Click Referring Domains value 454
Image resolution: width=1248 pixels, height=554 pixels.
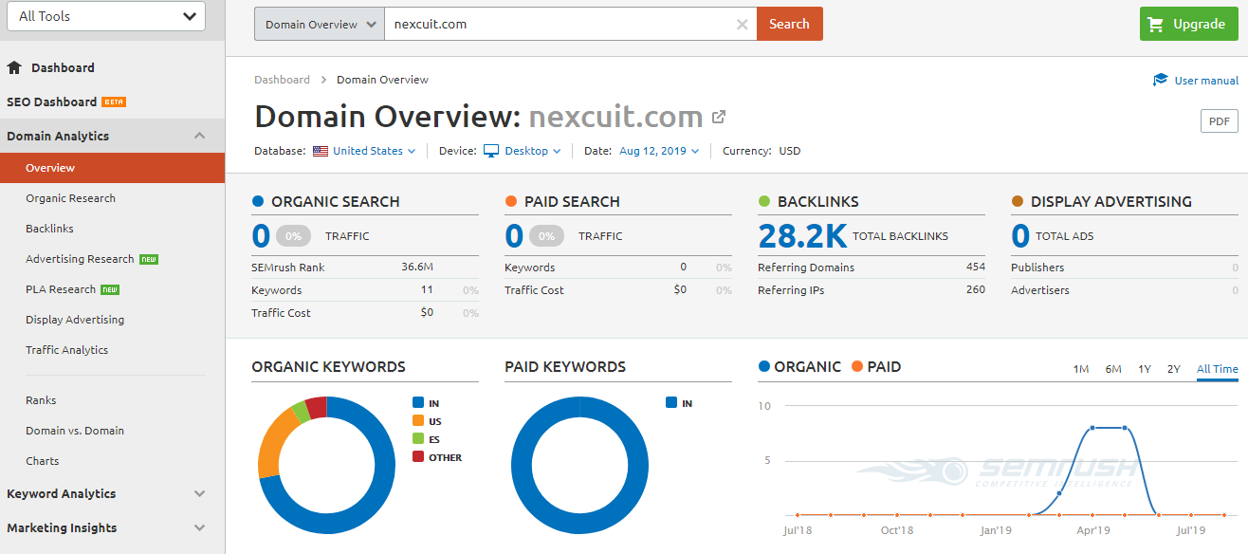coord(976,268)
